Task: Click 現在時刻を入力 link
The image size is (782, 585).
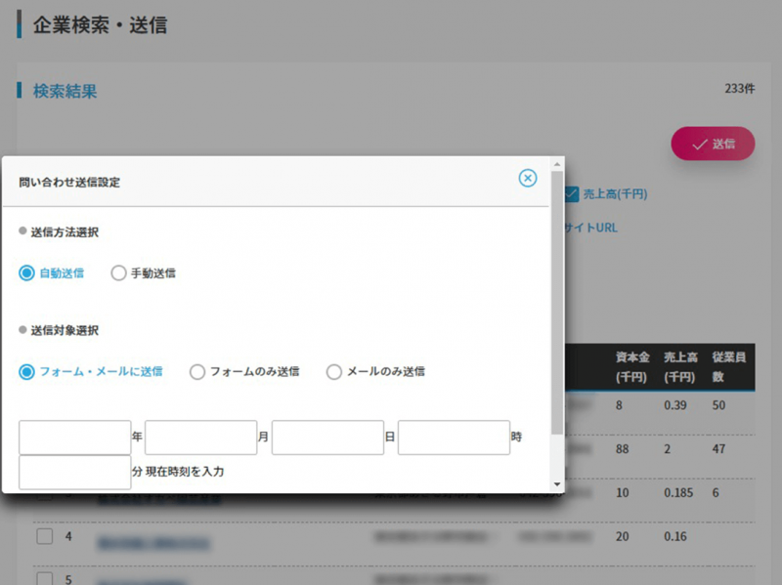Action: pyautogui.click(x=185, y=472)
